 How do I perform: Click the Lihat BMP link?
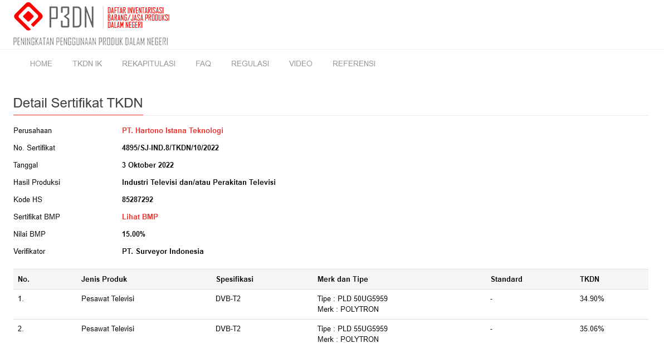tap(140, 217)
